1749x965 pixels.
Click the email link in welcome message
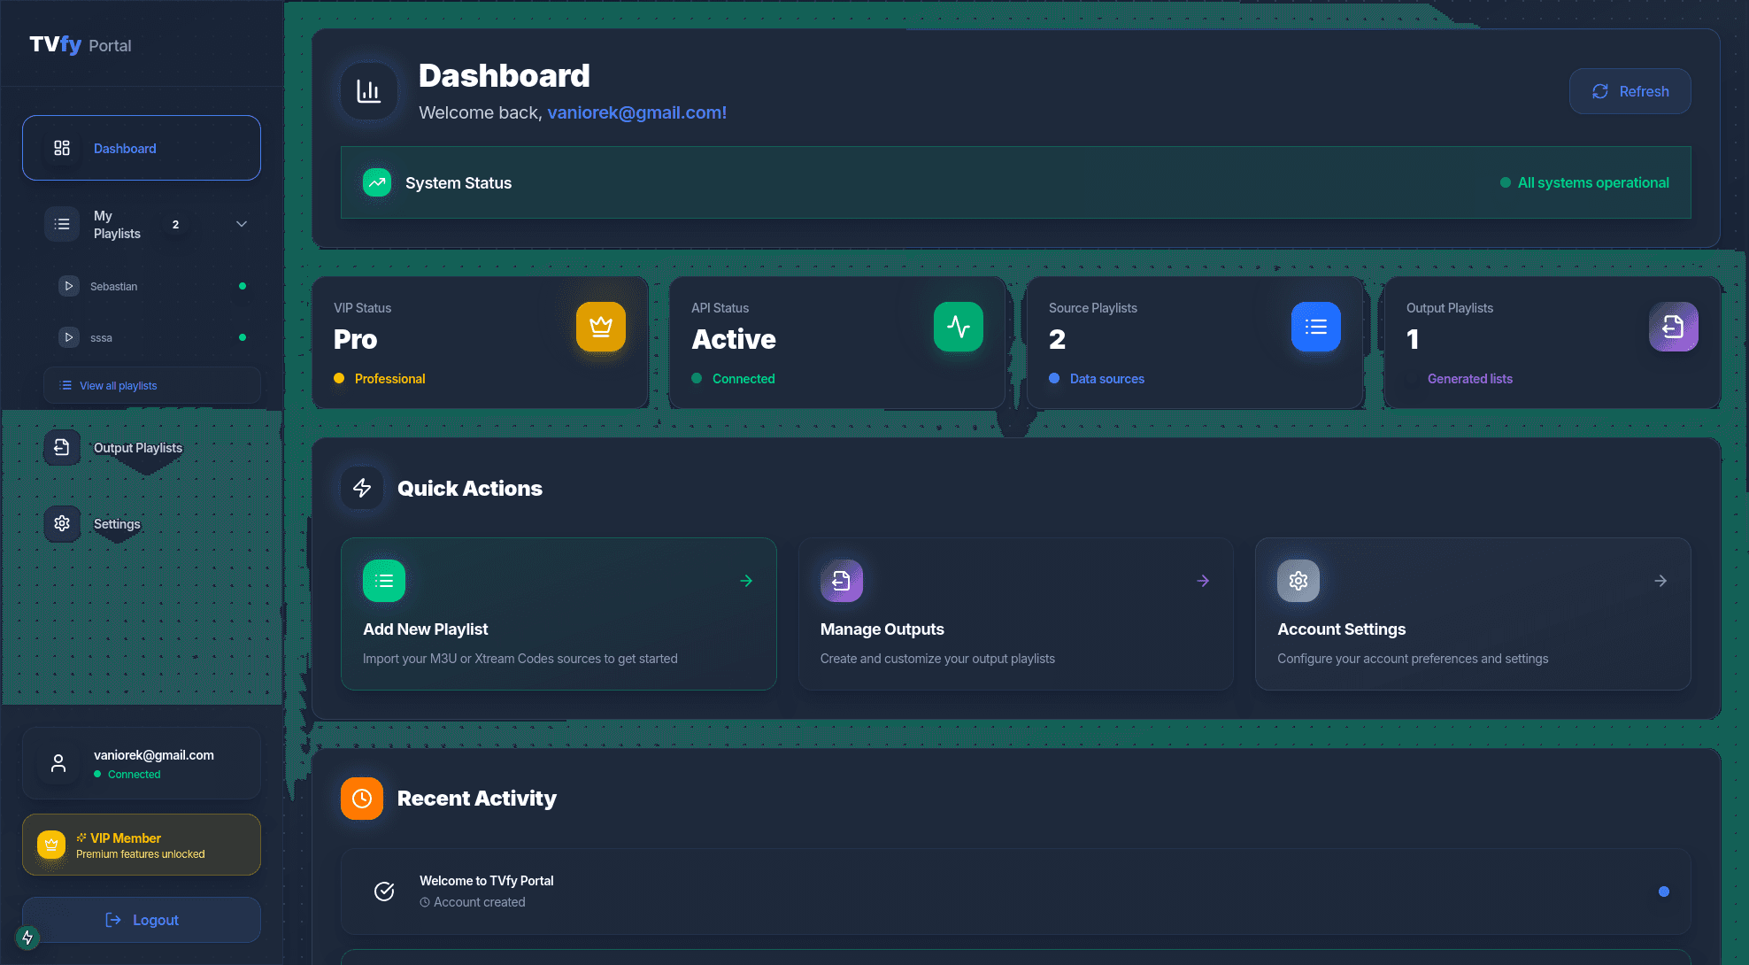point(636,112)
